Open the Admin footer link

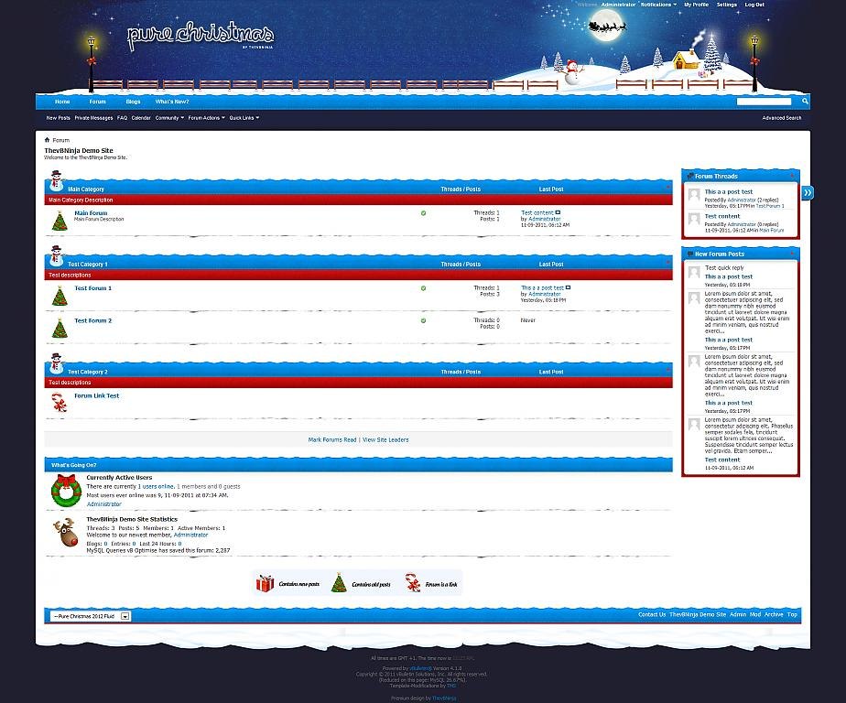[738, 614]
